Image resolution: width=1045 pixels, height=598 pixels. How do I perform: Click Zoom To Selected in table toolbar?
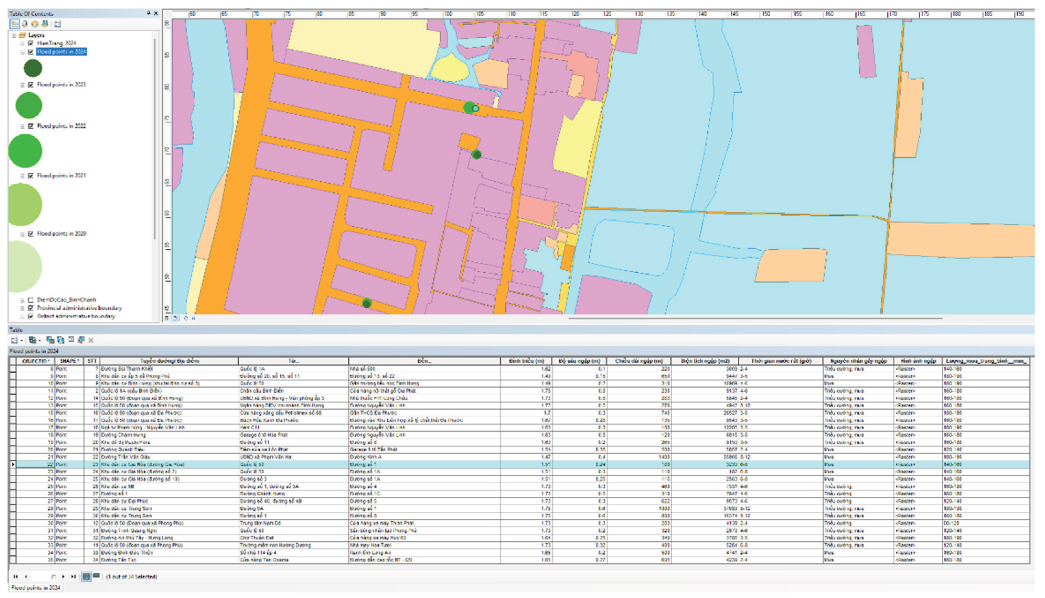click(81, 340)
